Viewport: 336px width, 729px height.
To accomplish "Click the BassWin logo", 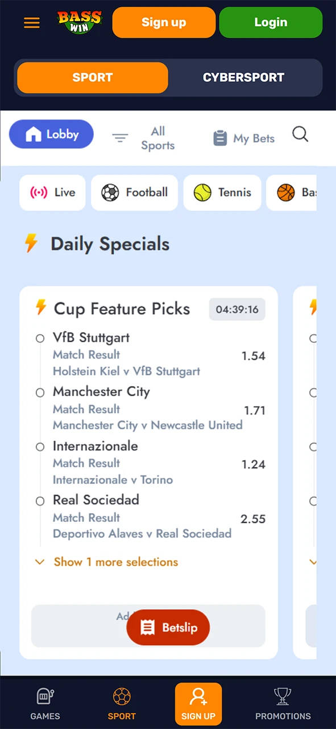I will click(x=79, y=22).
